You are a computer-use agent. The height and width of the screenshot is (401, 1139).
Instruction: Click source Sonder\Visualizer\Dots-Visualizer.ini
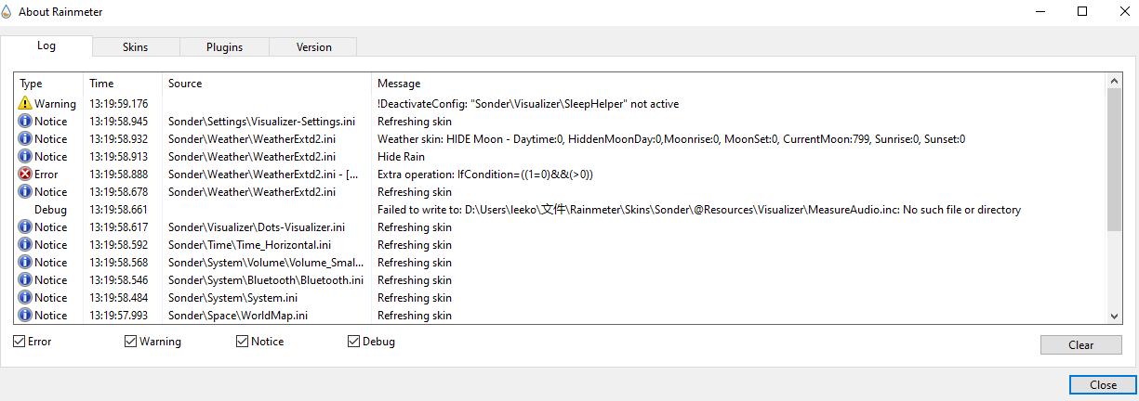pos(257,227)
